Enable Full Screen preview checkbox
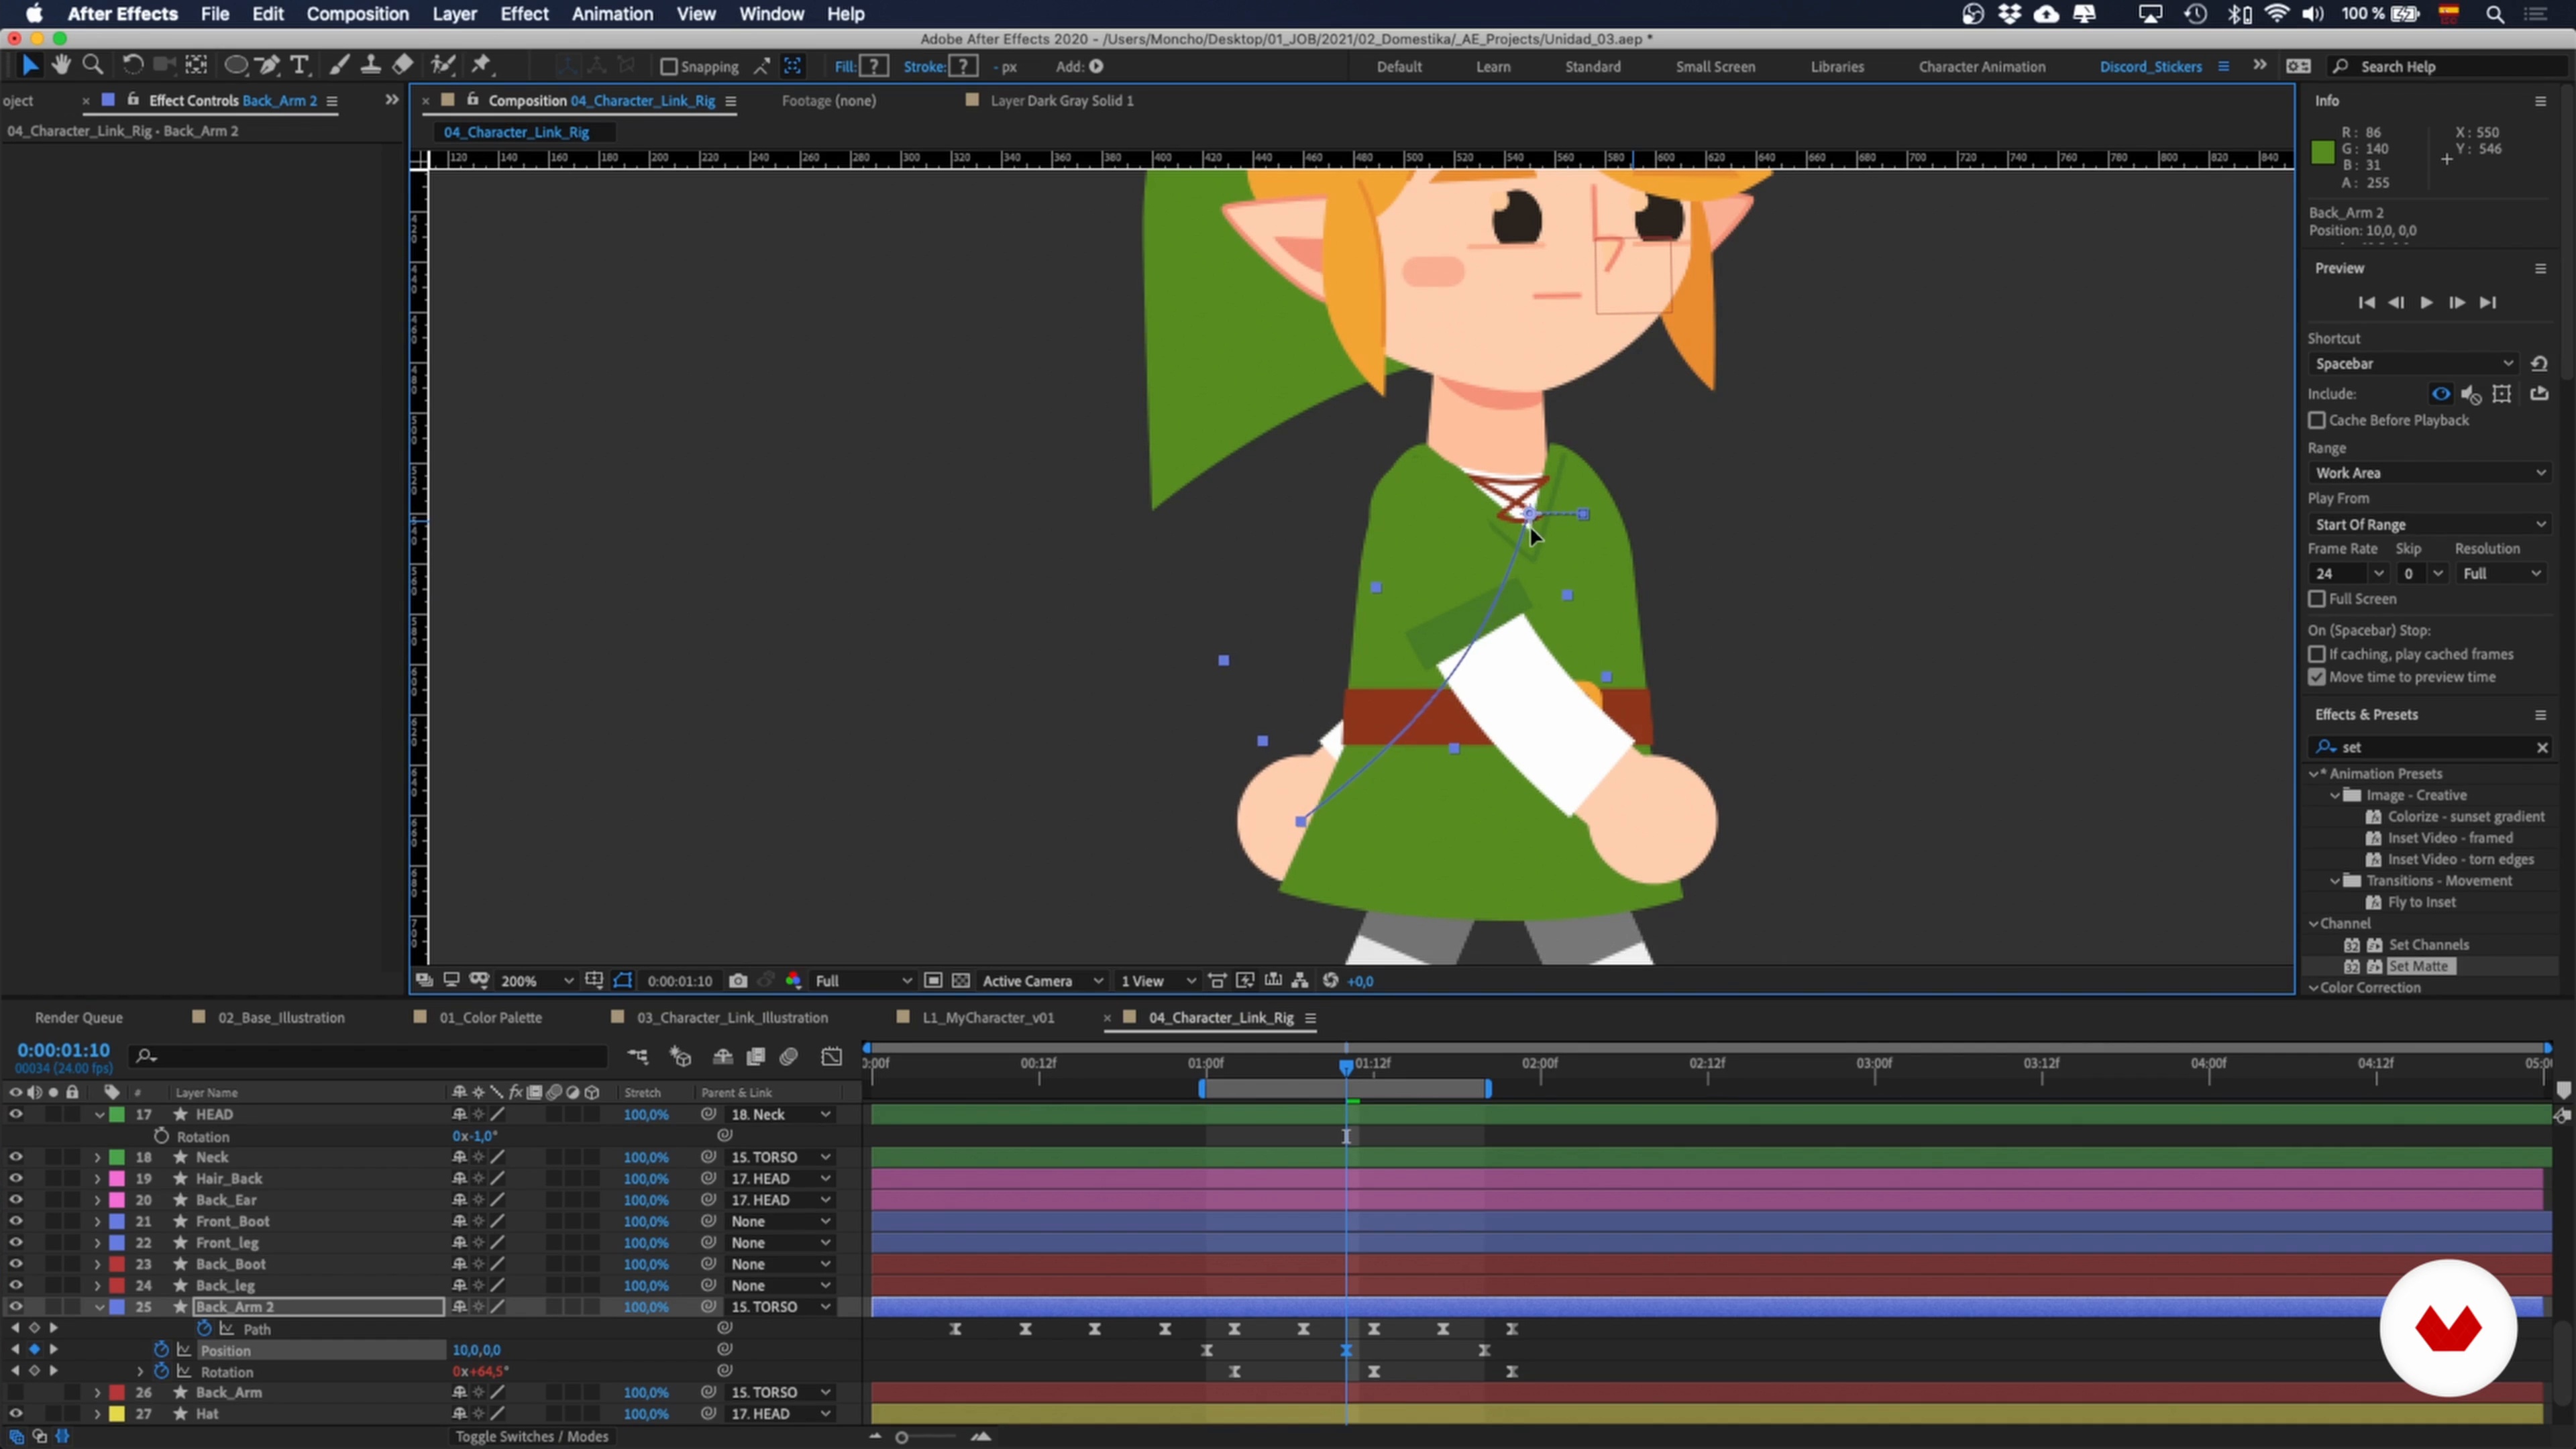2576x1449 pixels. tap(2317, 599)
